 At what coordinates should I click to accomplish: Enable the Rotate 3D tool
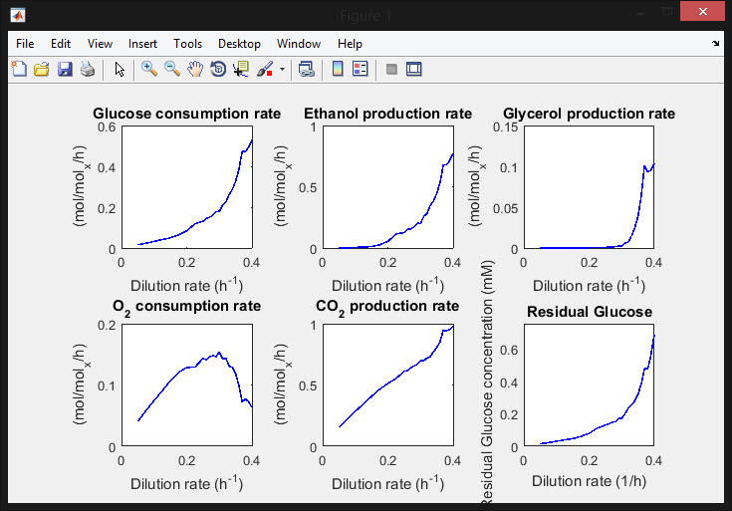tap(218, 69)
